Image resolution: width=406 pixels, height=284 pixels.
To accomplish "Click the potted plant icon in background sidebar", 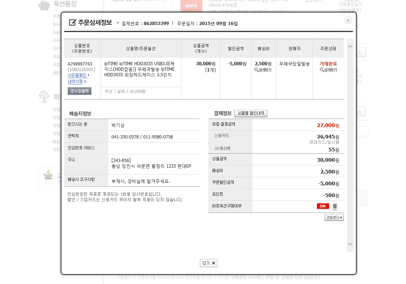I will 48,177.
